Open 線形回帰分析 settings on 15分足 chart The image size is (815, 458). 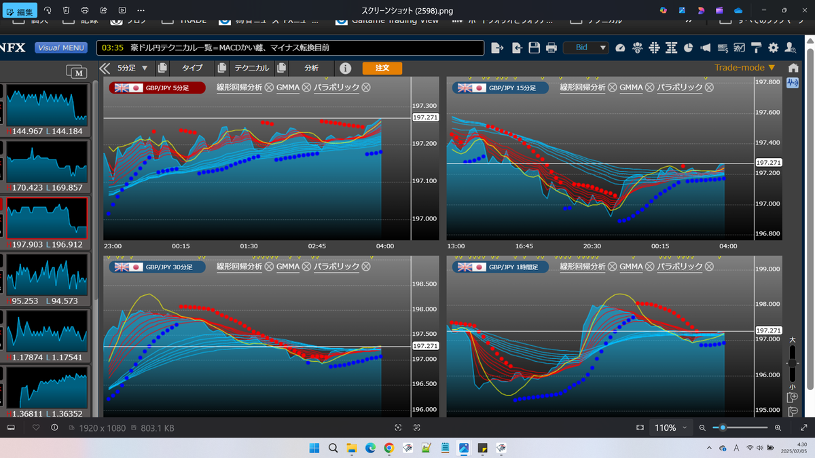[582, 87]
